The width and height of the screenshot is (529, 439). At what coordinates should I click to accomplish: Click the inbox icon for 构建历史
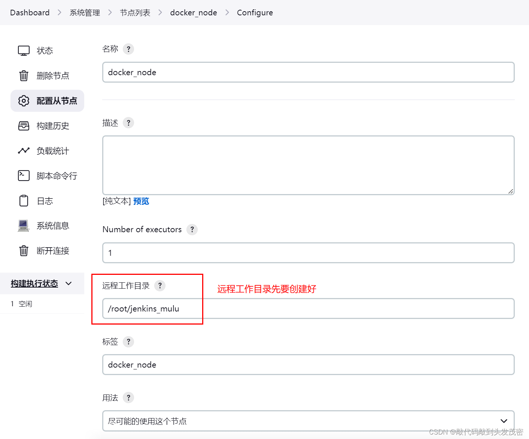pos(24,126)
